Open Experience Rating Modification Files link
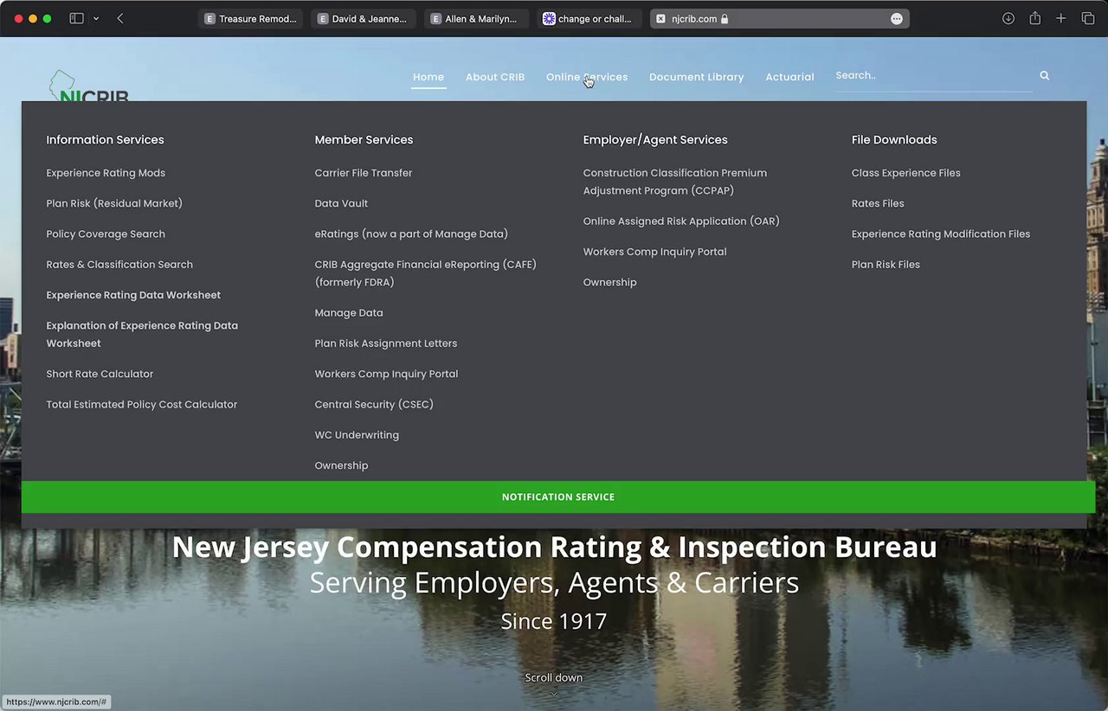The height and width of the screenshot is (711, 1108). (x=941, y=234)
